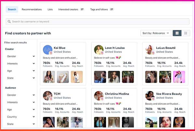Viewport: 195px width, 131px height.
Task: Click the 27 count on Interested creators
Action: point(82,9)
